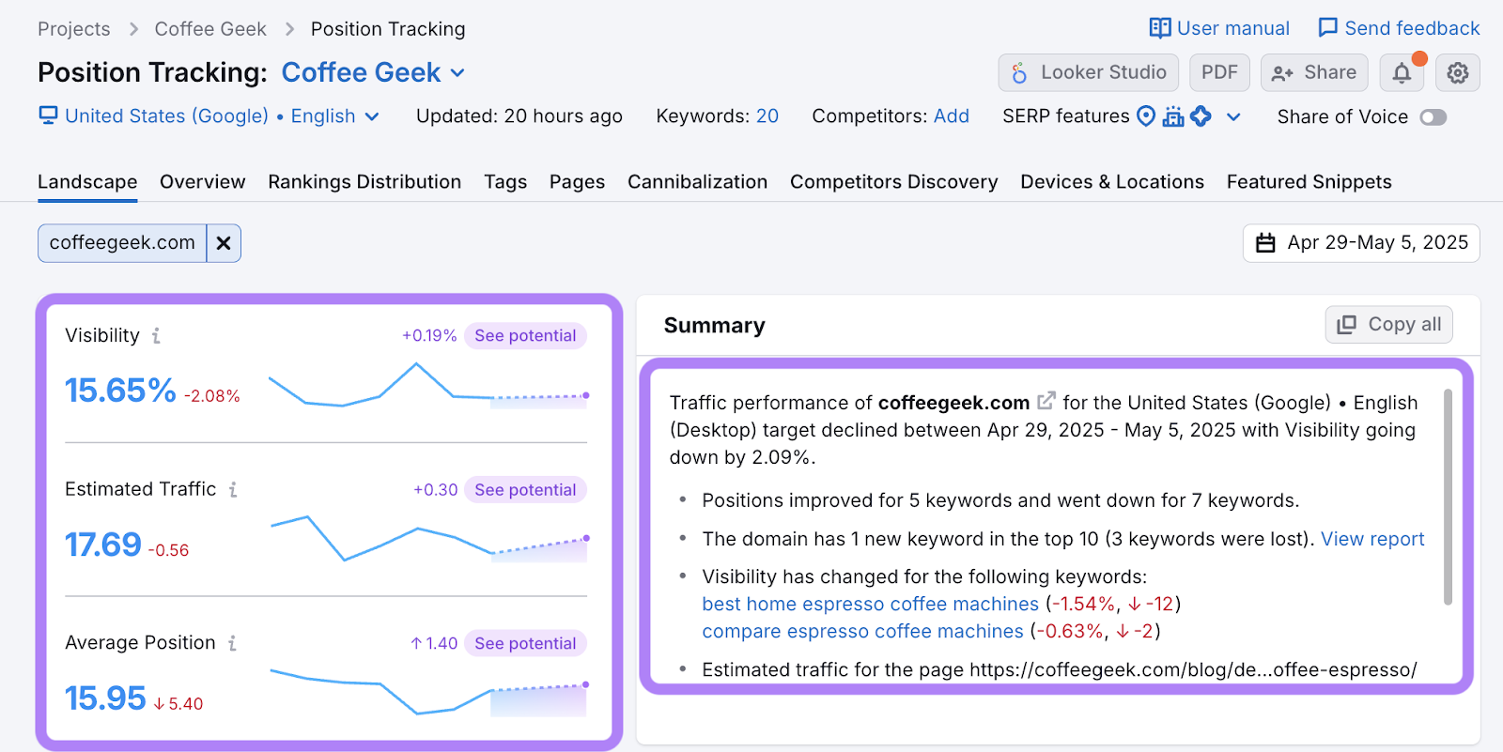Click the local pack SERP feature icon
The width and height of the screenshot is (1503, 752).
pyautogui.click(x=1146, y=116)
